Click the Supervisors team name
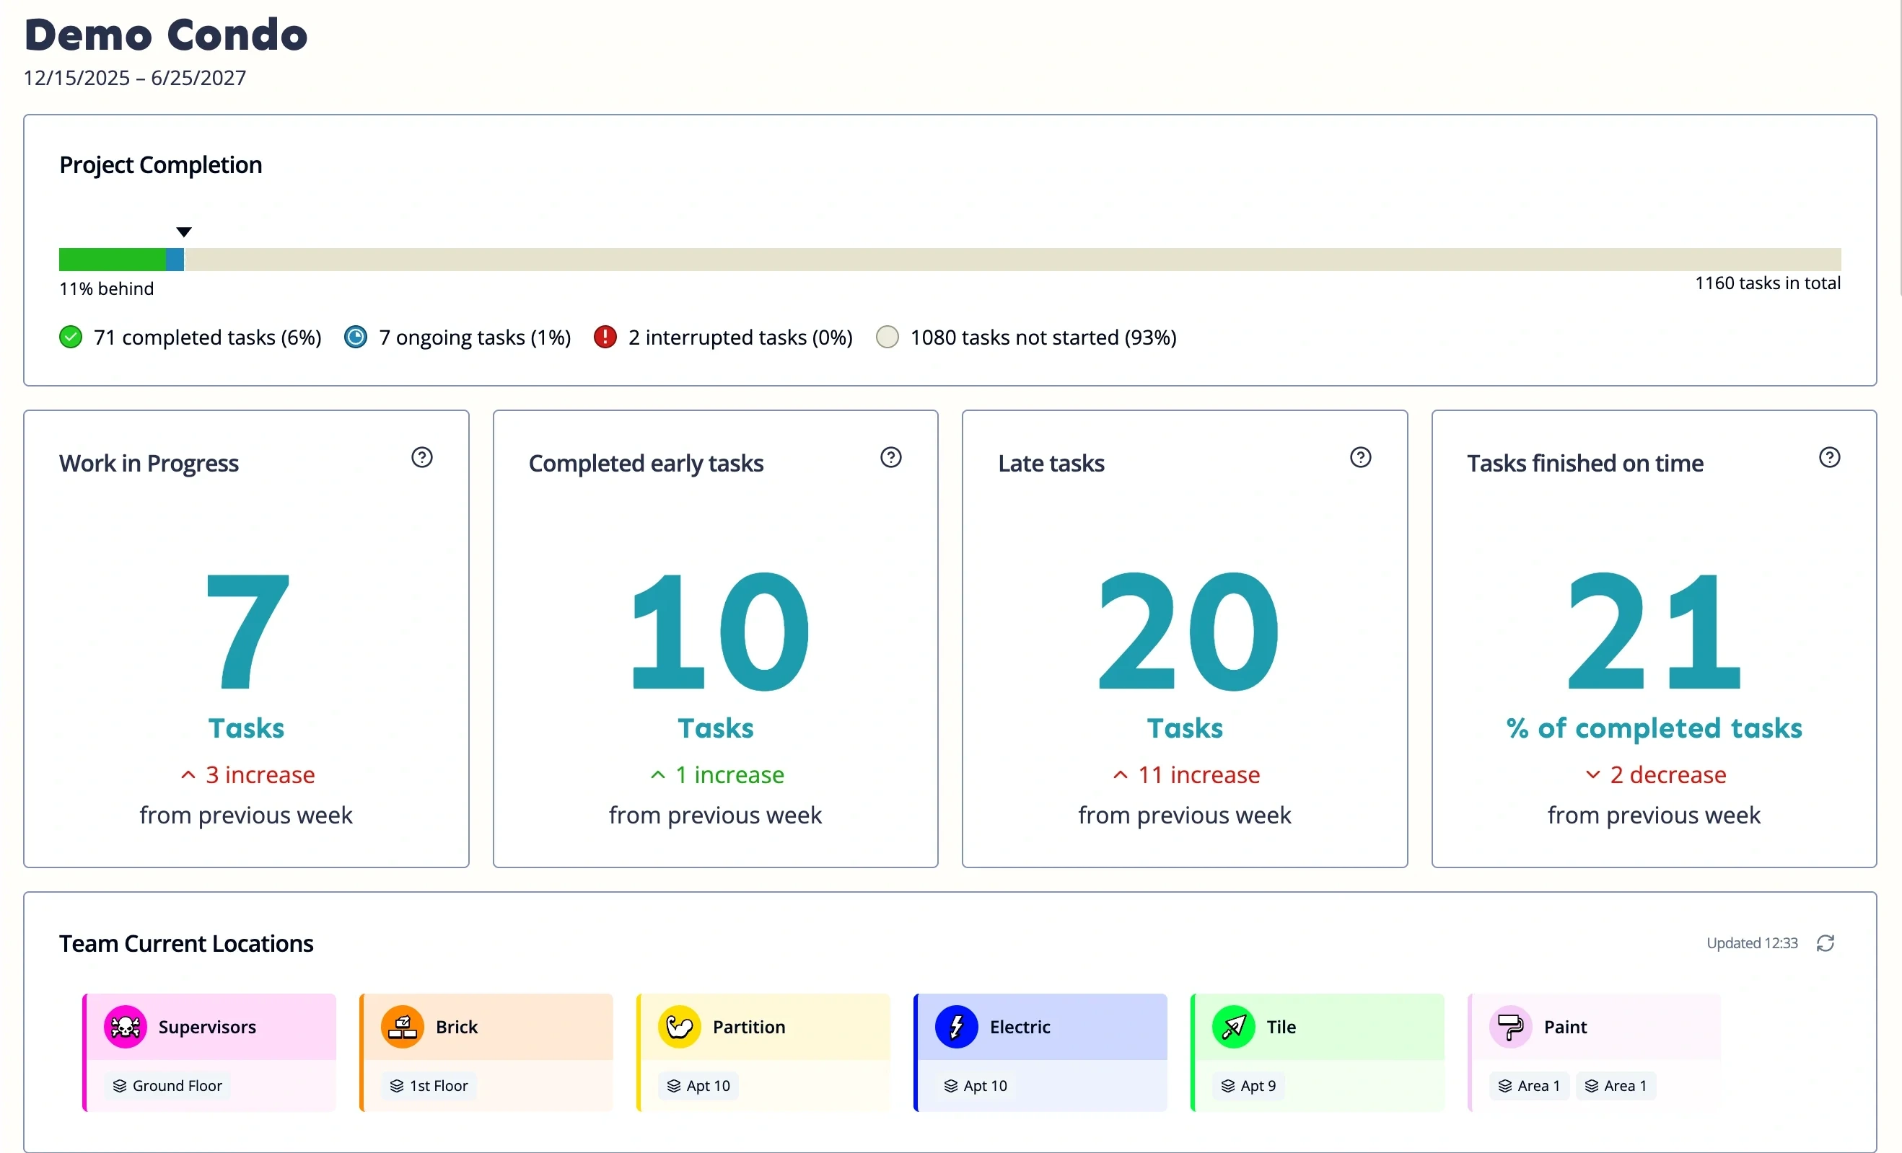 tap(207, 1027)
